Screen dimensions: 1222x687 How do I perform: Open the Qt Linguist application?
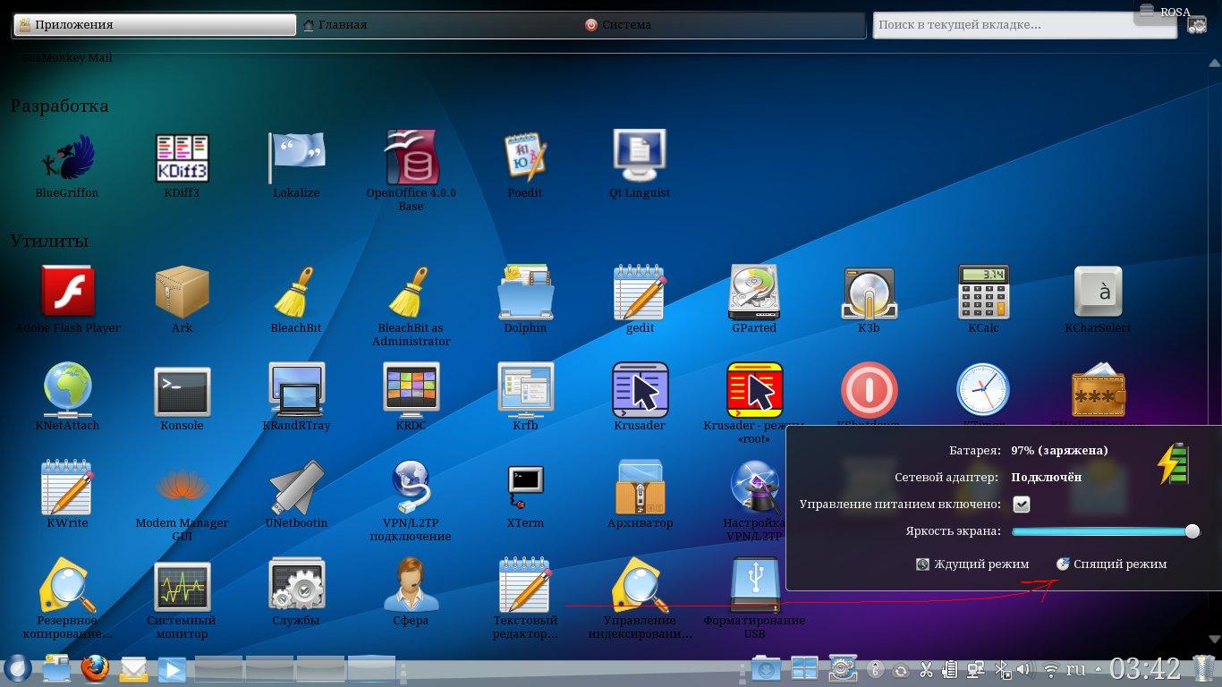640,159
